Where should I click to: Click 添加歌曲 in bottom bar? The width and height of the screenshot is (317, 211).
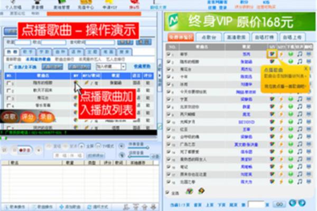70,207
